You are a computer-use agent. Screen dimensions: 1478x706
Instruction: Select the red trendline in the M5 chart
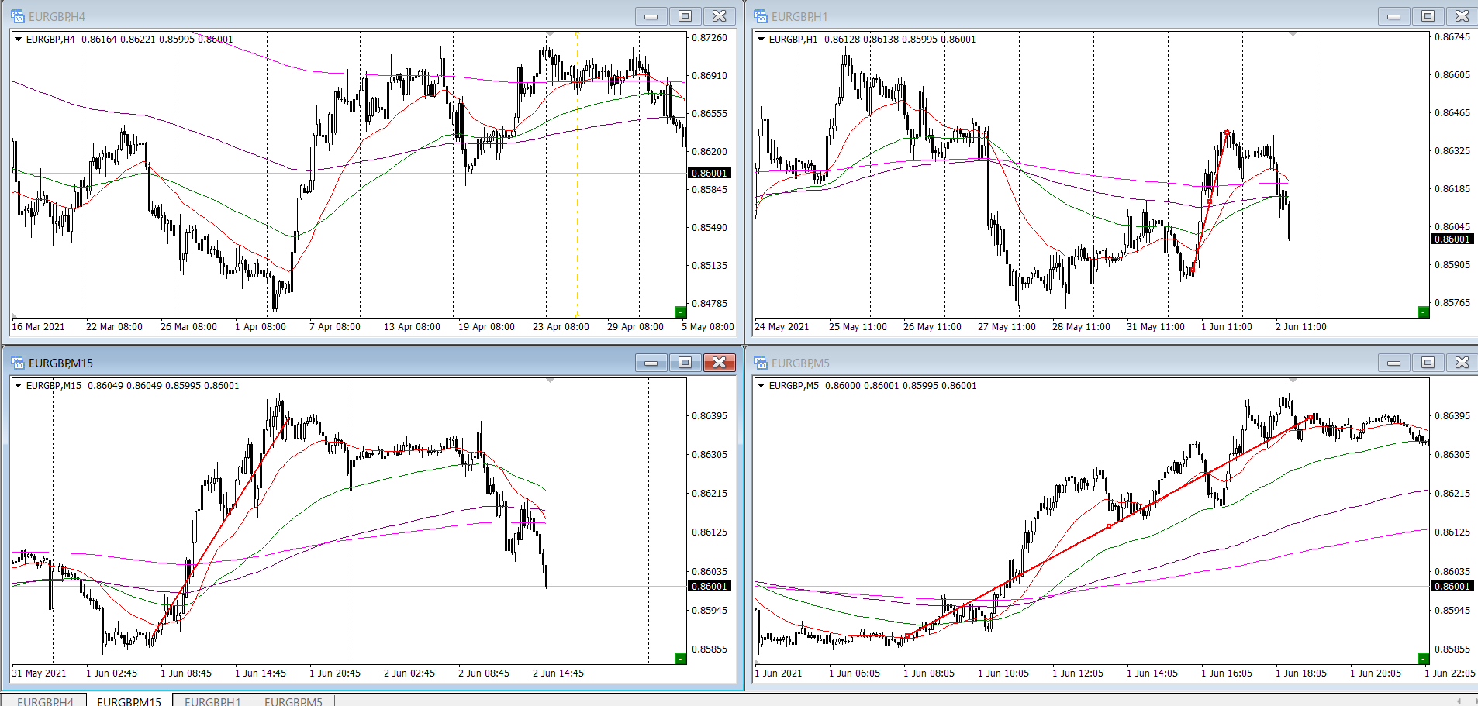click(x=1109, y=526)
